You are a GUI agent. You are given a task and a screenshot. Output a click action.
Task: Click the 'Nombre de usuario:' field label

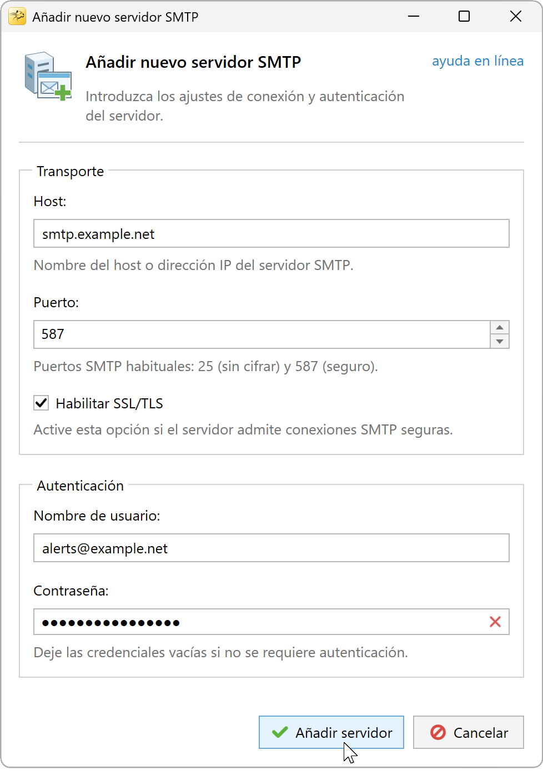click(97, 516)
